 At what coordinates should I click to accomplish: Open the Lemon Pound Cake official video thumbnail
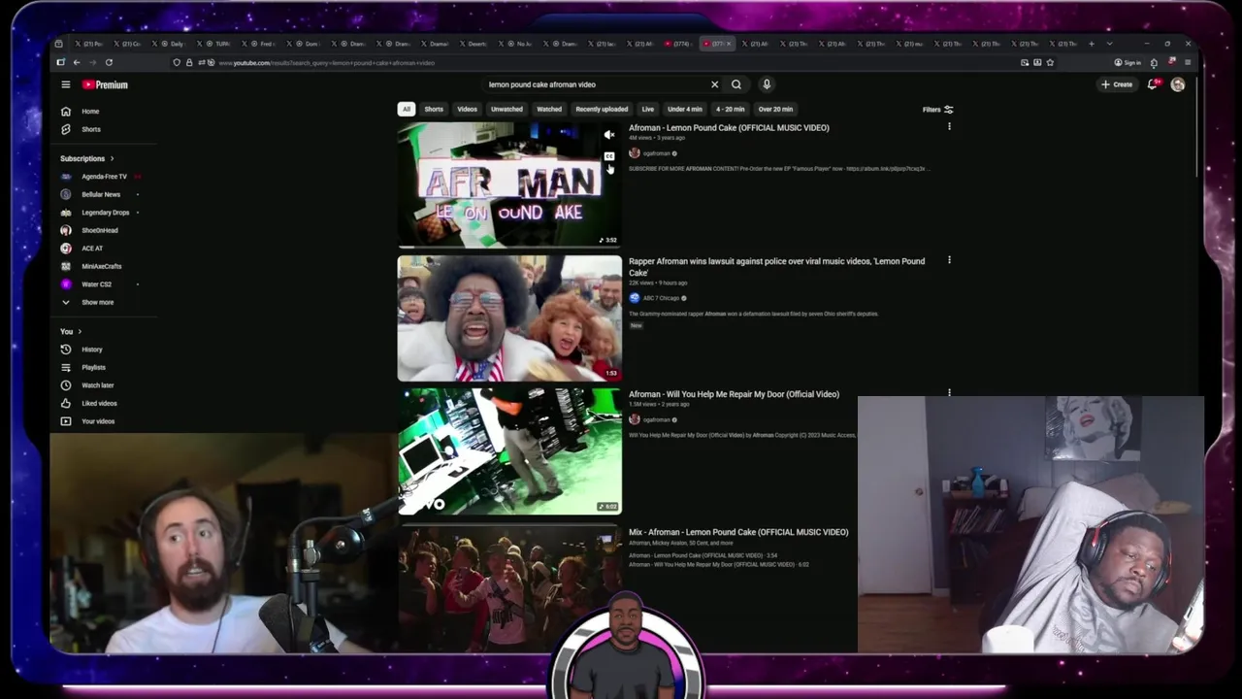[509, 184]
